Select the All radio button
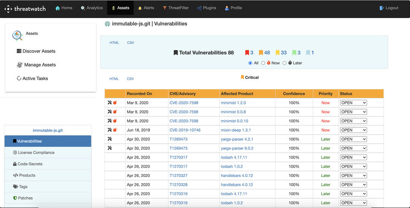The image size is (410, 208). (x=250, y=63)
